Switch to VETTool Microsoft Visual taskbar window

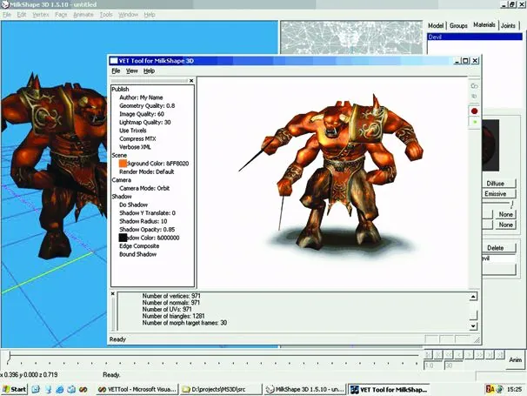(137, 389)
